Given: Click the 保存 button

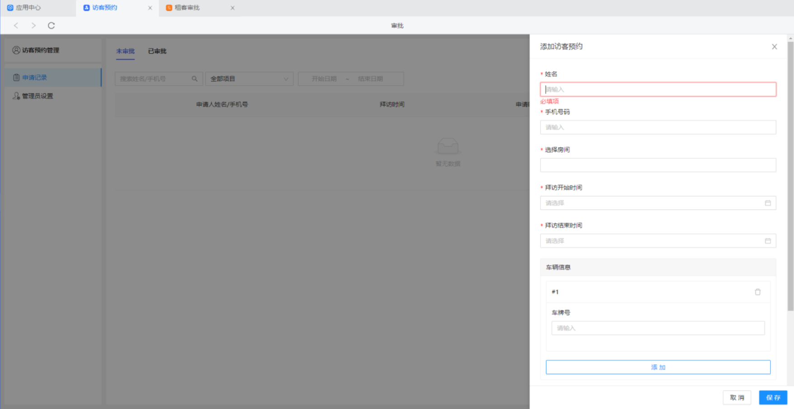Looking at the screenshot, I should pyautogui.click(x=773, y=398).
